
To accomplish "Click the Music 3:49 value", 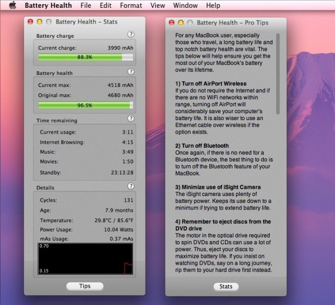I will (x=128, y=152).
